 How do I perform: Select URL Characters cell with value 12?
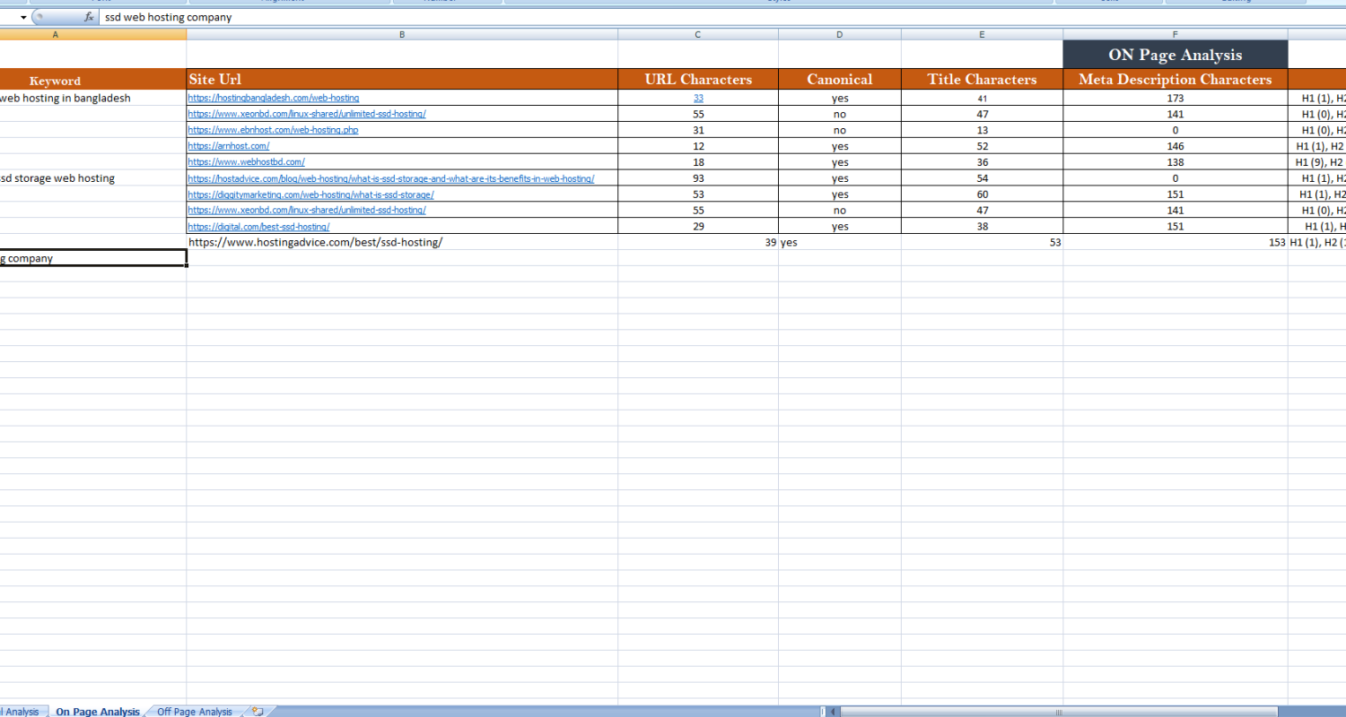tap(698, 146)
